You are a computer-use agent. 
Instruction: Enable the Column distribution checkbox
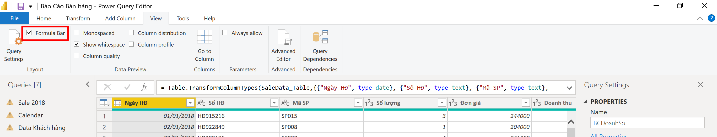[131, 33]
